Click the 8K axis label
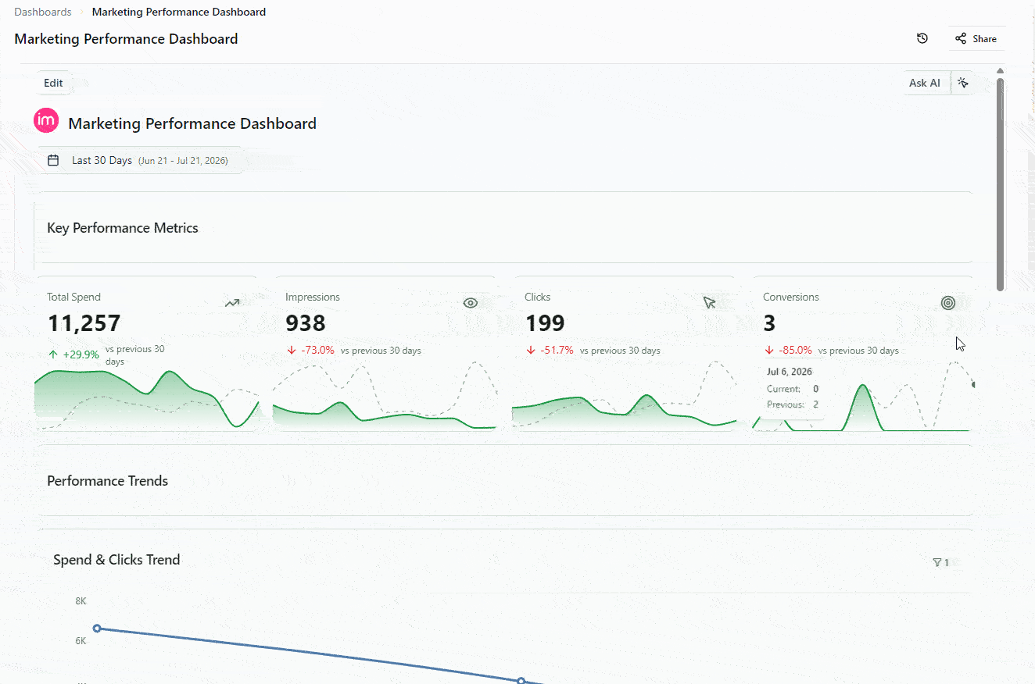This screenshot has width=1035, height=684. click(x=81, y=600)
